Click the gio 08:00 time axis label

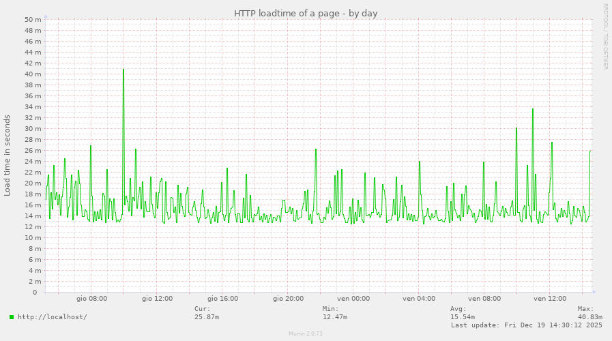91,299
